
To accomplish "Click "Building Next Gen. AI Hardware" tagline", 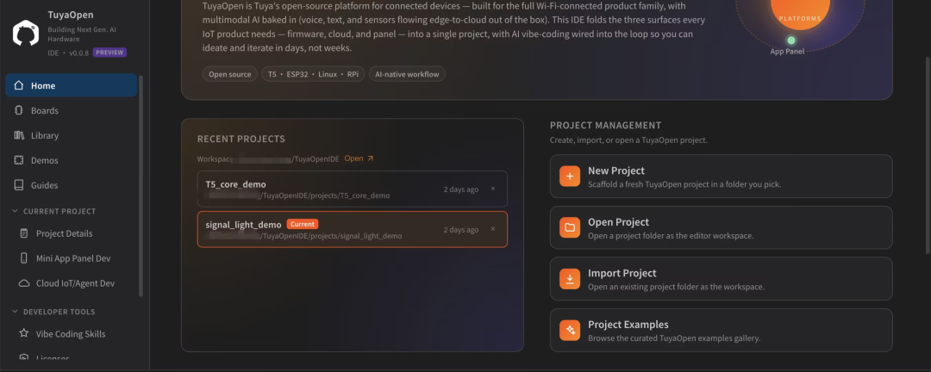I will click(81, 34).
